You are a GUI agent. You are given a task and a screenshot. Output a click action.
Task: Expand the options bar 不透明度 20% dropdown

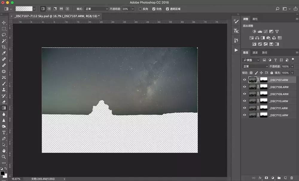click(132, 9)
